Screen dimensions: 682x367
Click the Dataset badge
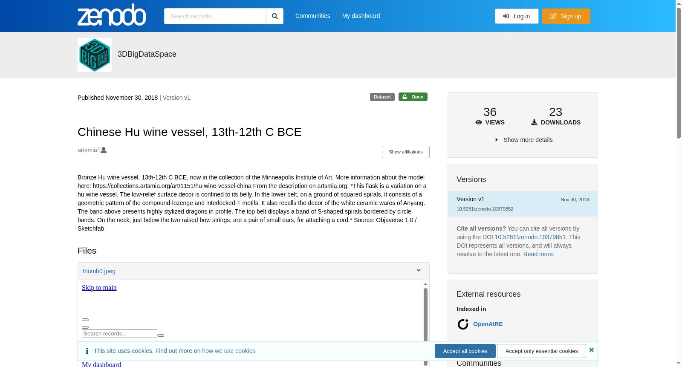point(382,97)
